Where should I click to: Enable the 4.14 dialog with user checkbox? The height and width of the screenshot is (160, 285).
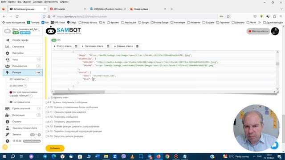(46, 127)
